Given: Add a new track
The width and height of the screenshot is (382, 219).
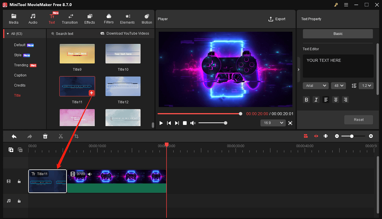Looking at the screenshot, I should tap(11, 150).
